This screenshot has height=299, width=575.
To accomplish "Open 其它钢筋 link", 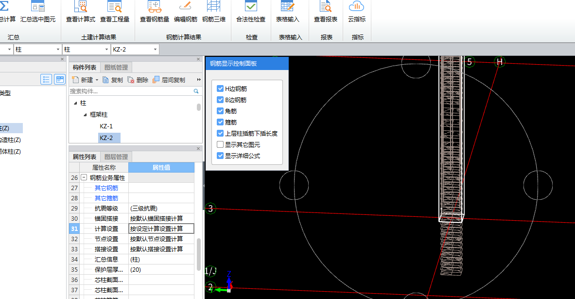I will tap(106, 188).
